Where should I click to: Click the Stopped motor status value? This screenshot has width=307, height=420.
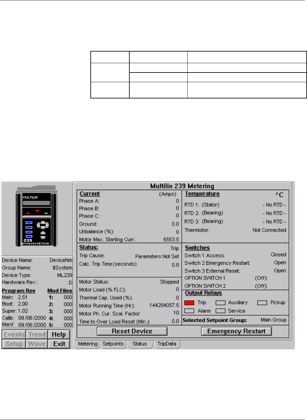[170, 282]
